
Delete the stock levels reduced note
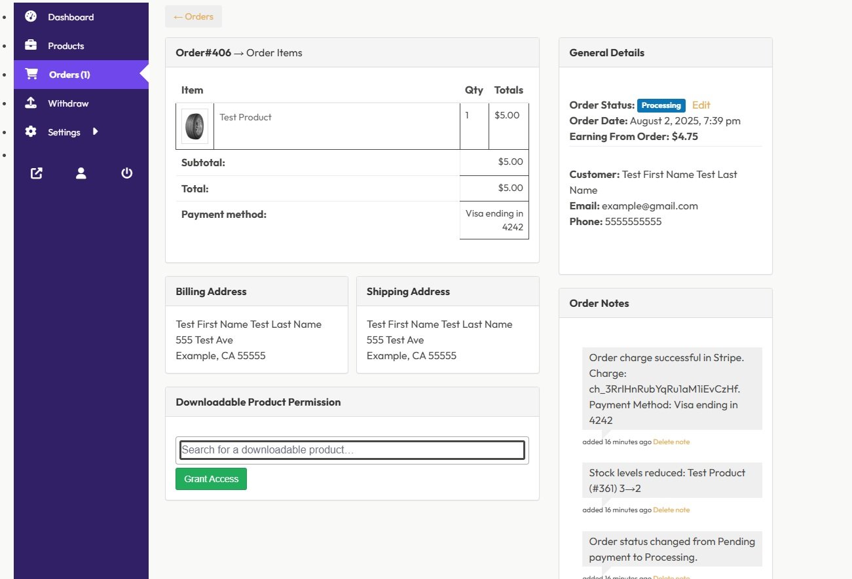pos(671,510)
